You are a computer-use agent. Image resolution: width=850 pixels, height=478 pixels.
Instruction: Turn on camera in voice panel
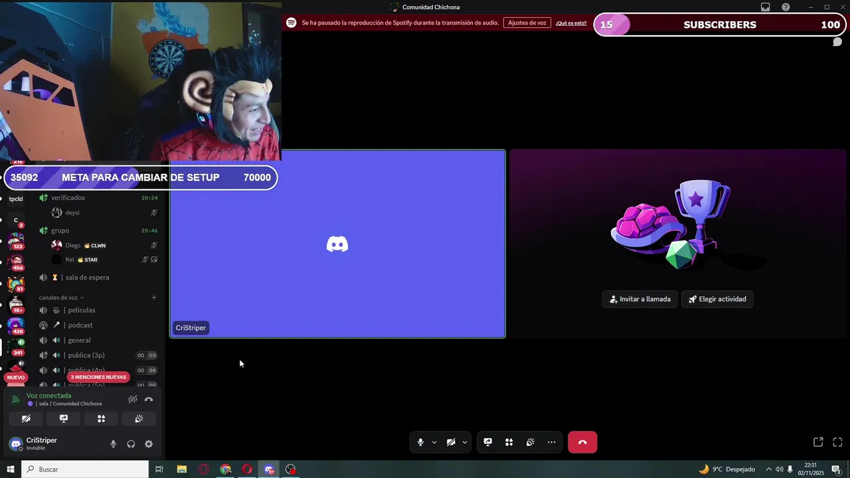click(x=26, y=419)
